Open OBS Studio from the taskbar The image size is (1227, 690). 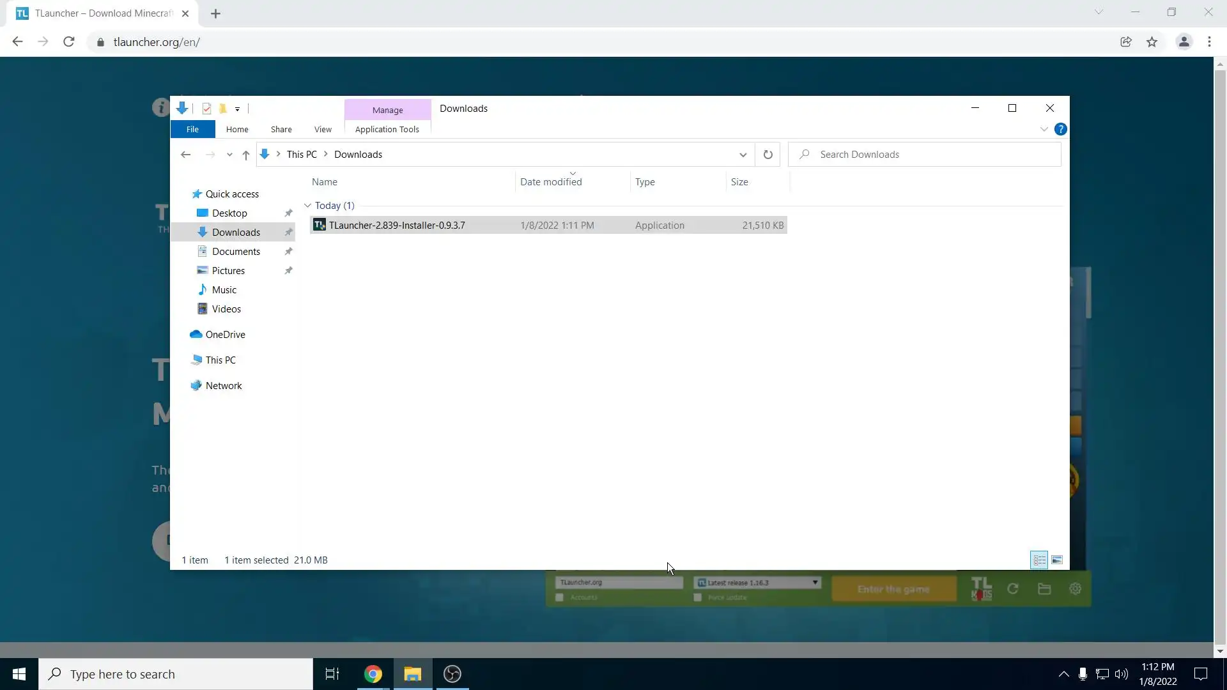452,674
